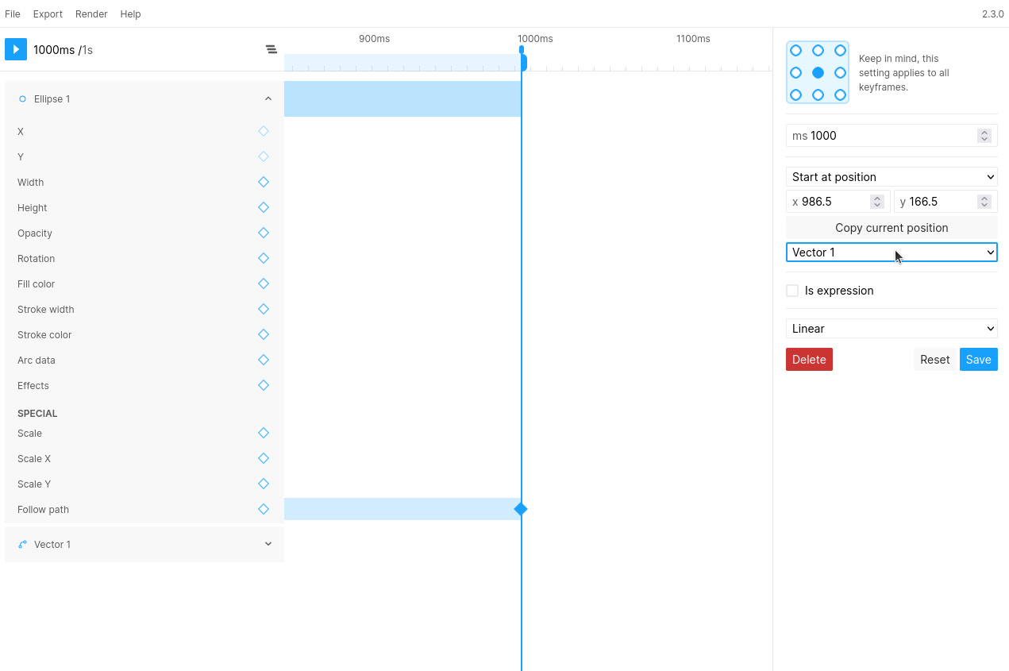Expand the Vector 1 layer properties
The height and width of the screenshot is (671, 1009).
point(268,544)
